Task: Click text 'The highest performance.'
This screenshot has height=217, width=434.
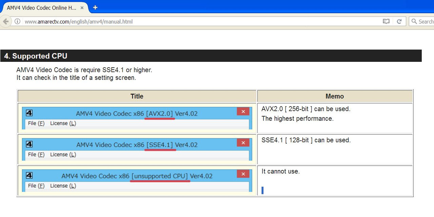Action: (x=298, y=119)
